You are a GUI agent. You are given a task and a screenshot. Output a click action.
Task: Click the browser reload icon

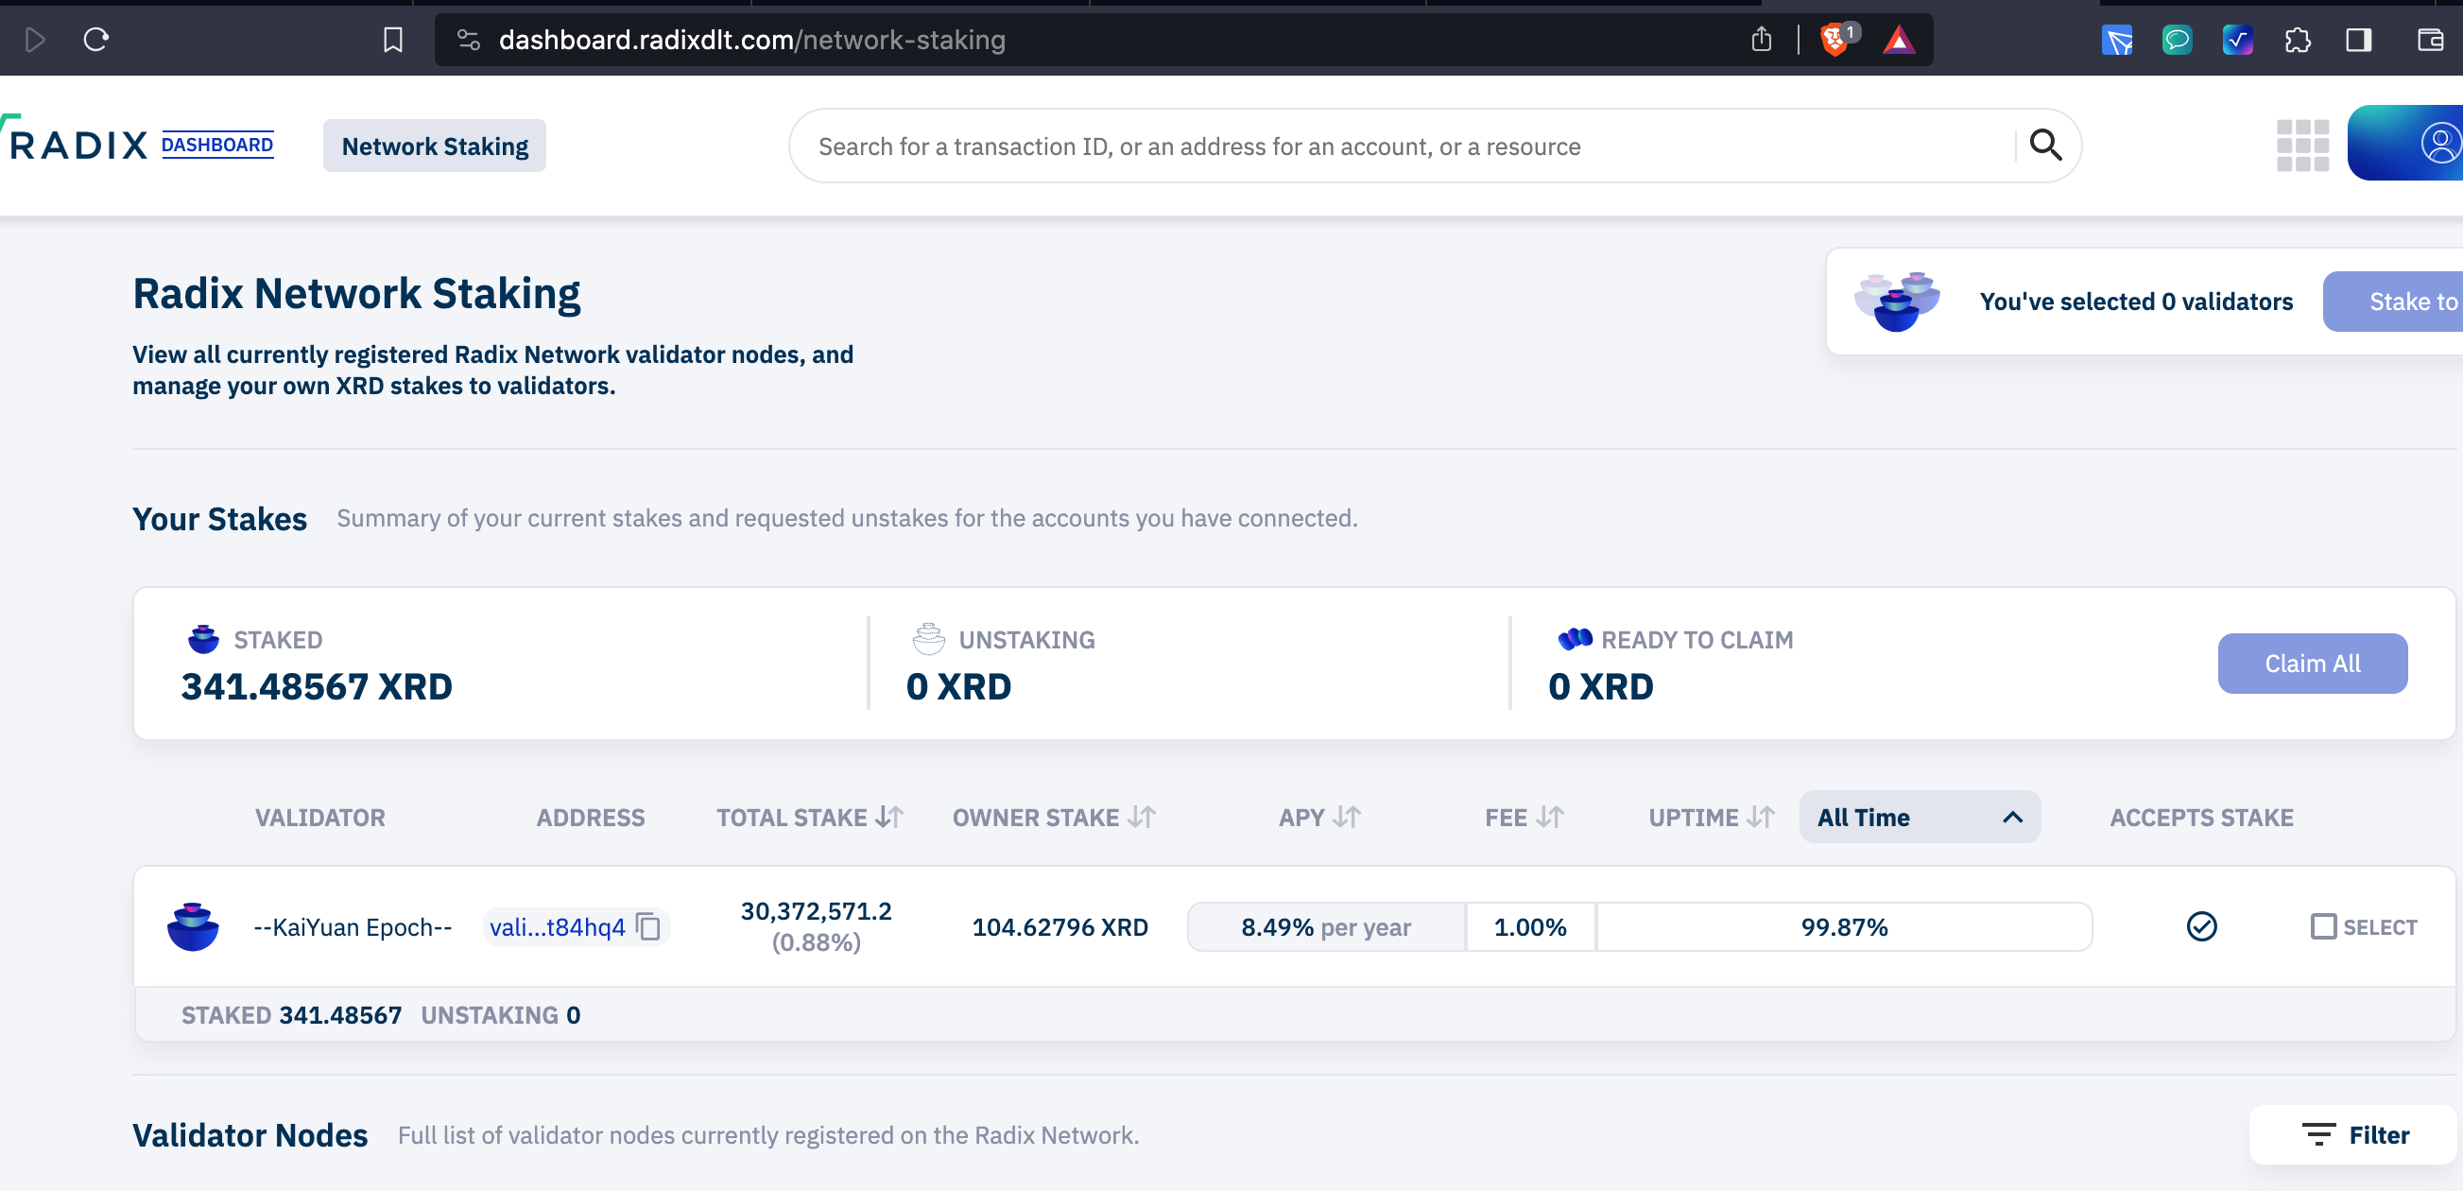coord(95,39)
